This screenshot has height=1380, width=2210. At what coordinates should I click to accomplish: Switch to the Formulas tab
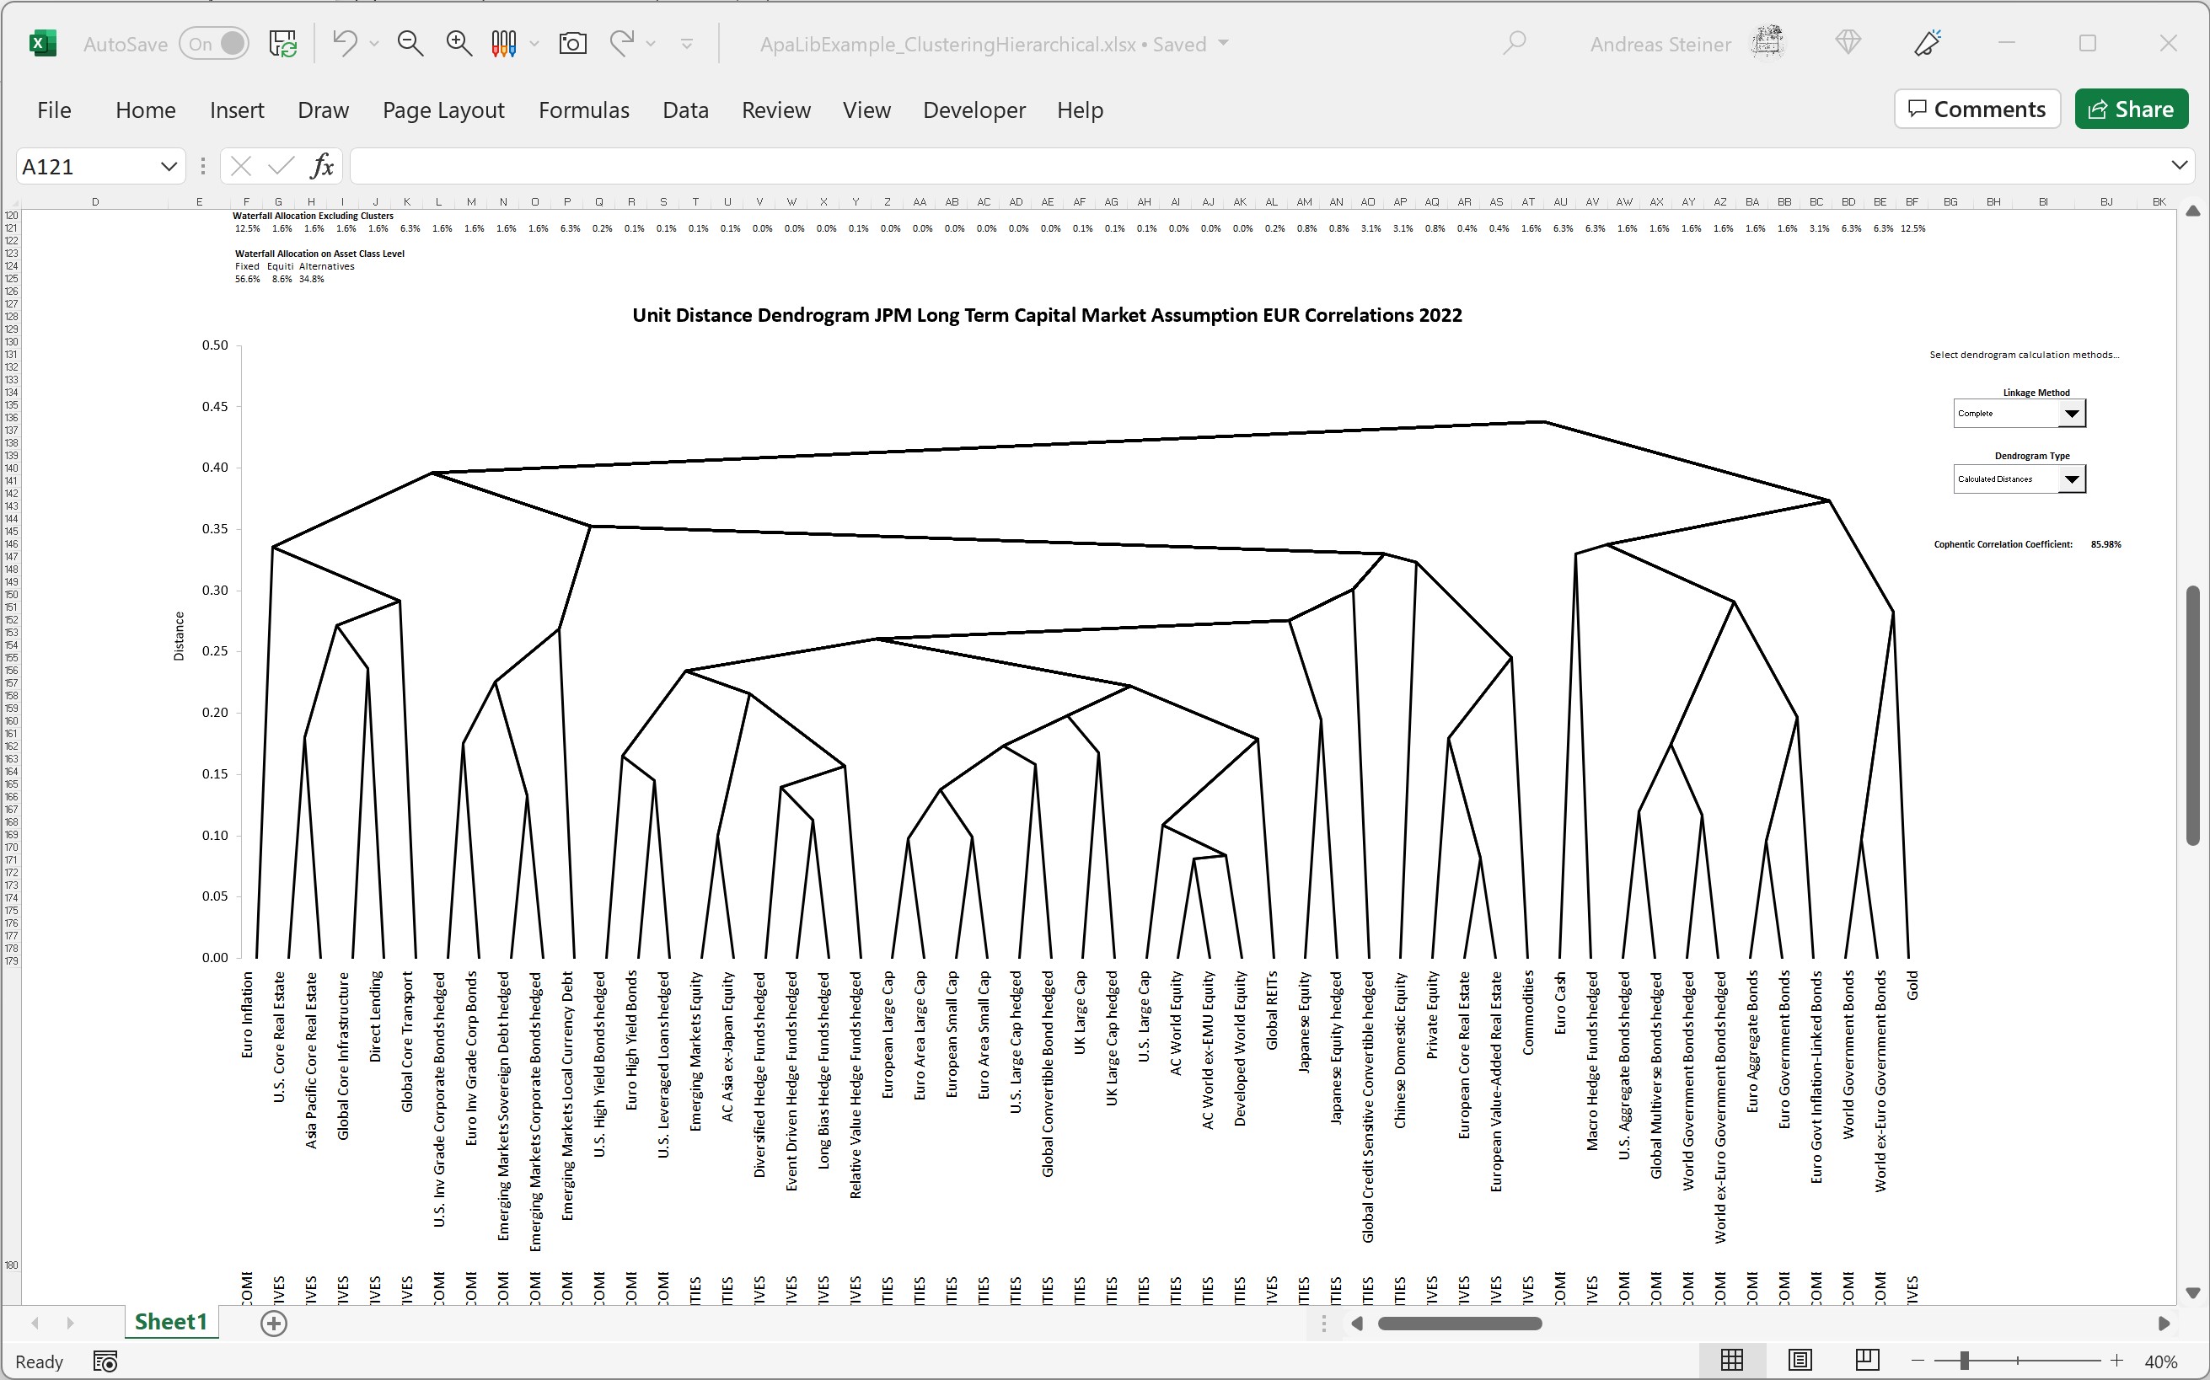[584, 110]
